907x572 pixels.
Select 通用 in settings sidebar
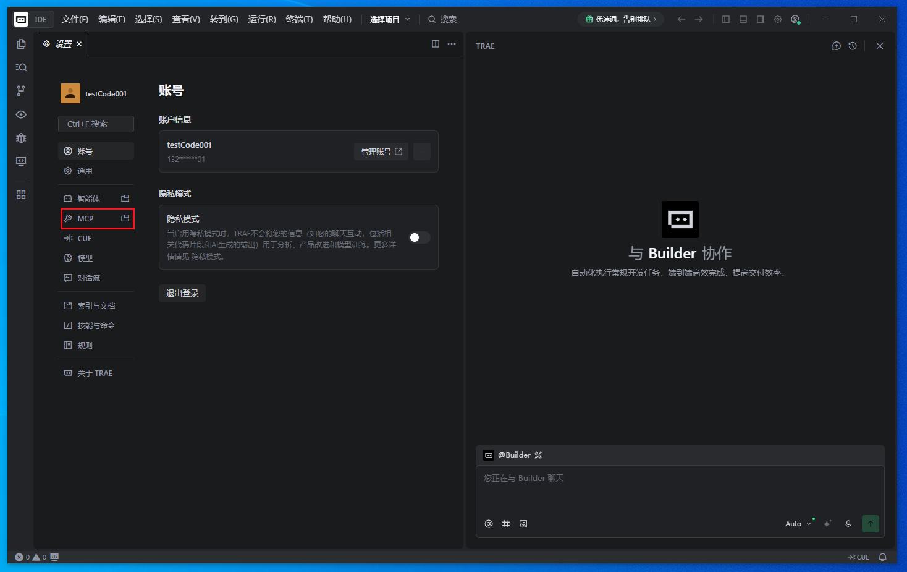pos(96,171)
